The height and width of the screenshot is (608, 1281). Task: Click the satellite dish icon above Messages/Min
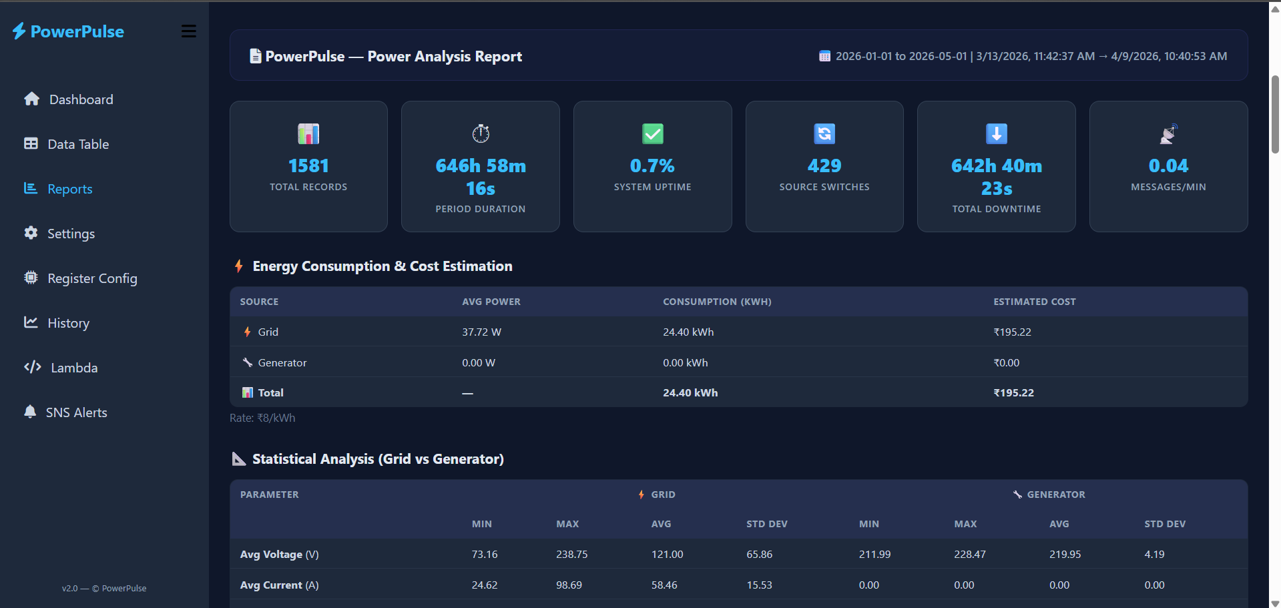click(x=1168, y=133)
